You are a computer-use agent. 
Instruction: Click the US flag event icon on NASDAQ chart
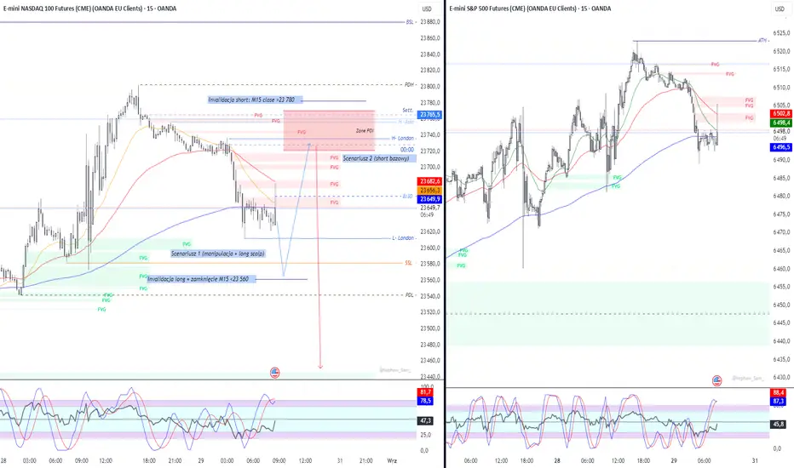coord(275,373)
